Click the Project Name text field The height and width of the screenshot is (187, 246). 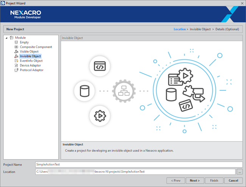(x=138, y=165)
